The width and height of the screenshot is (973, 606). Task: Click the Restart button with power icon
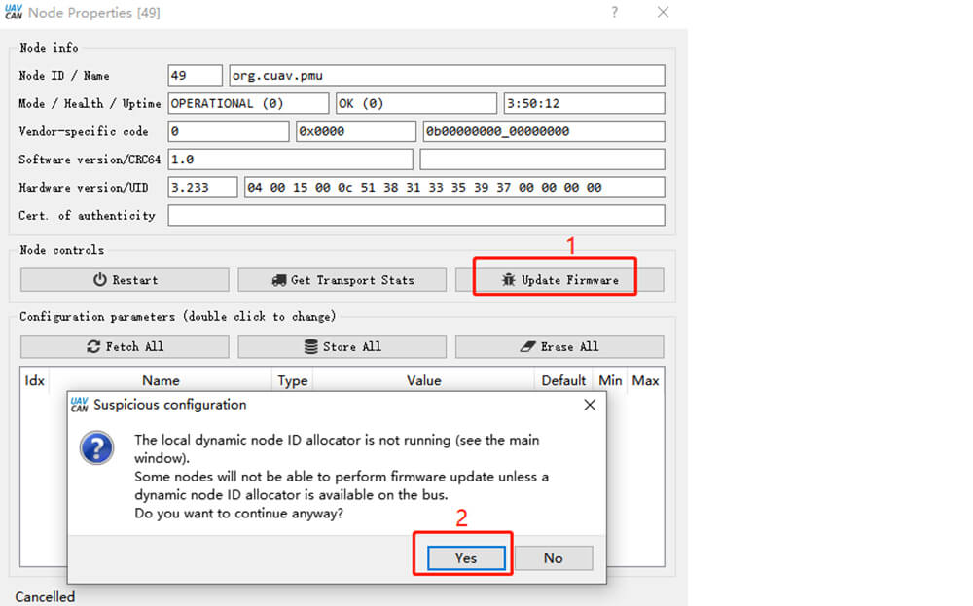125,280
